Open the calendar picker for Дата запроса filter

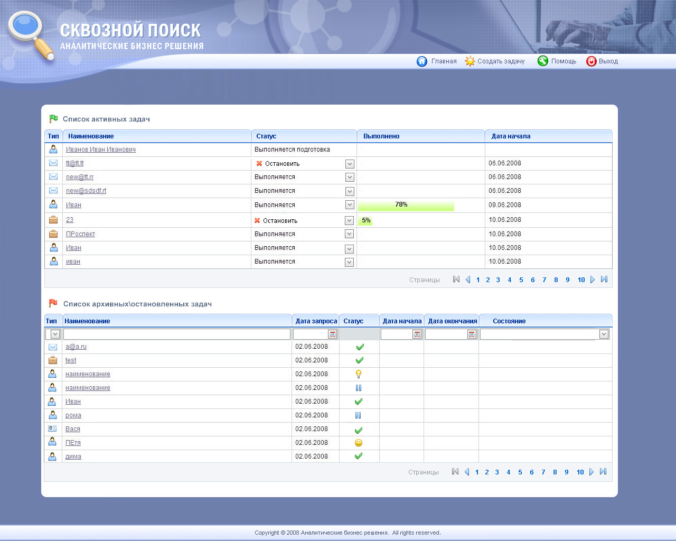tap(333, 334)
